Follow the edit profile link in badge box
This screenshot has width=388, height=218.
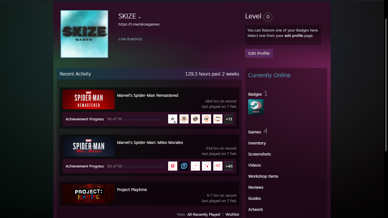tap(294, 36)
